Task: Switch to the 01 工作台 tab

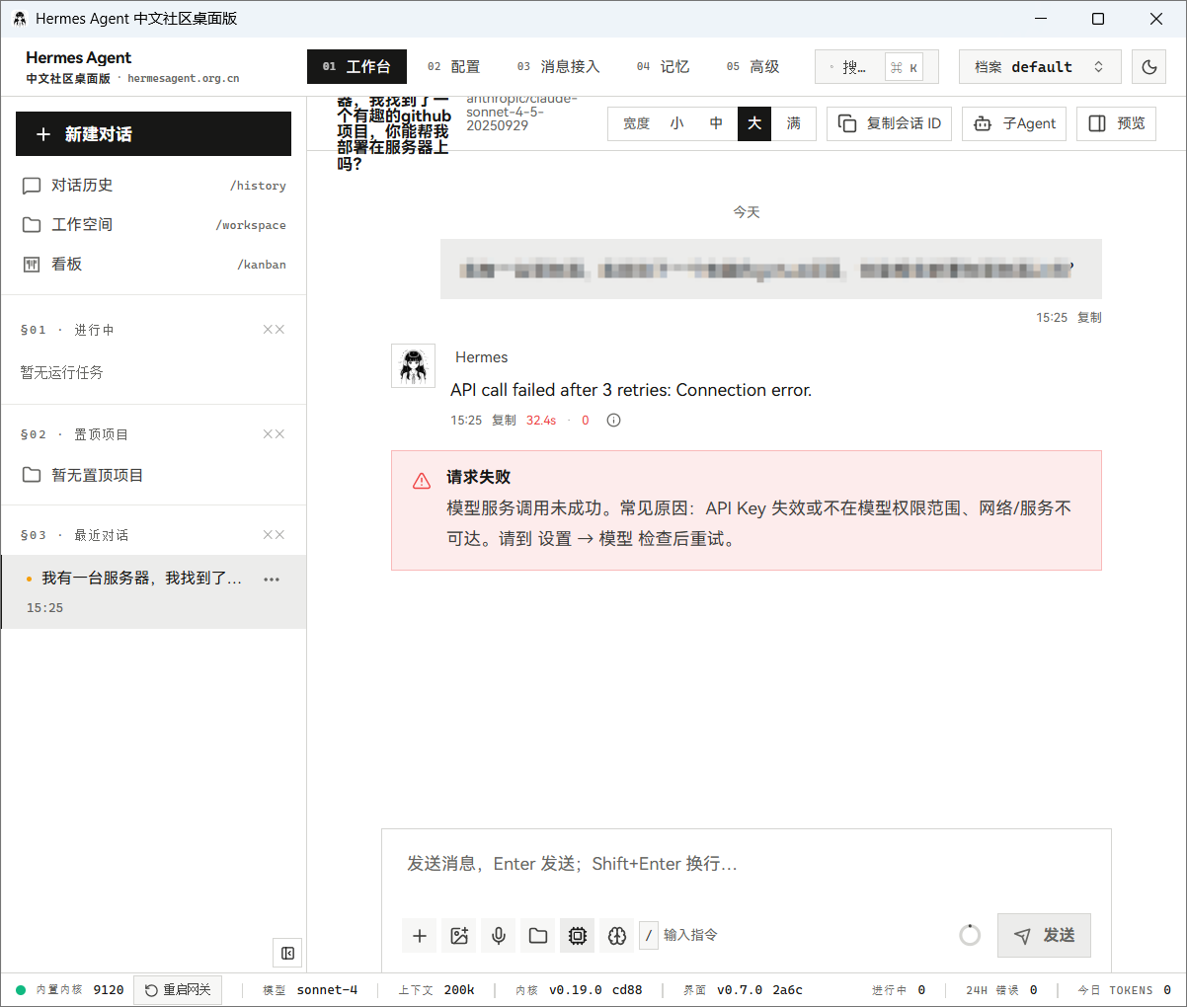Action: (x=356, y=66)
